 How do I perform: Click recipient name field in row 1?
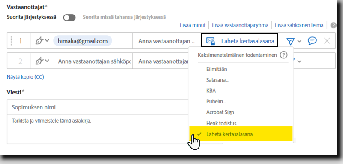pos(165,41)
